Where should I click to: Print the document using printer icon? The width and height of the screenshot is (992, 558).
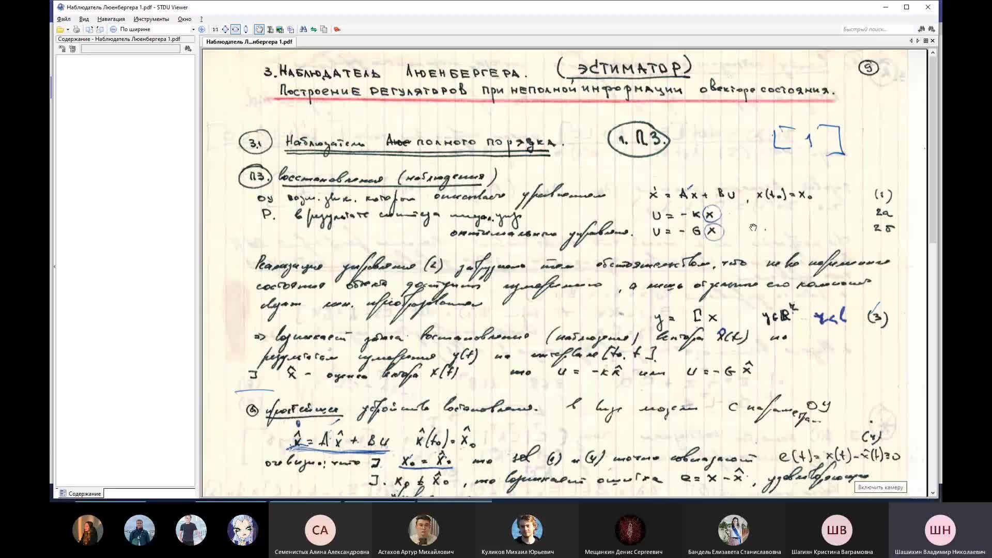click(76, 29)
